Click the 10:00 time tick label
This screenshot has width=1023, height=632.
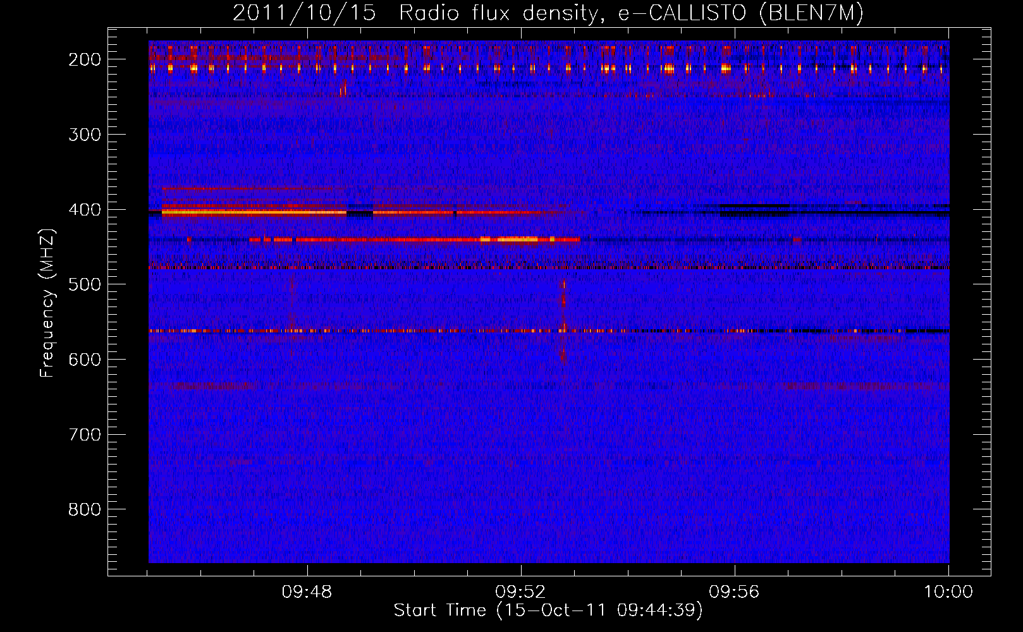(x=948, y=592)
